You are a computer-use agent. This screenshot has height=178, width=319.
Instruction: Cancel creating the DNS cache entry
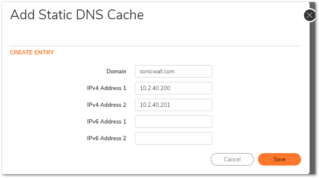[232, 159]
